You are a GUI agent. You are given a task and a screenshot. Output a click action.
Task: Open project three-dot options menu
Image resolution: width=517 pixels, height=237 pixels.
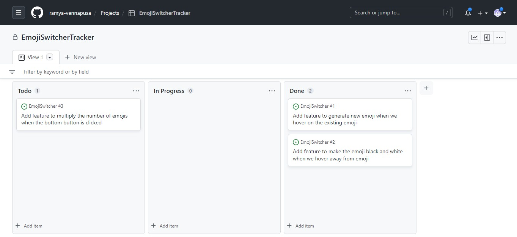click(500, 38)
